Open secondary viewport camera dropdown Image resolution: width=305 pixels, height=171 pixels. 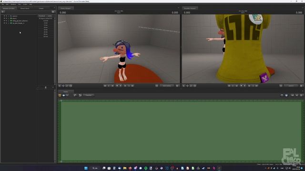click(x=291, y=85)
